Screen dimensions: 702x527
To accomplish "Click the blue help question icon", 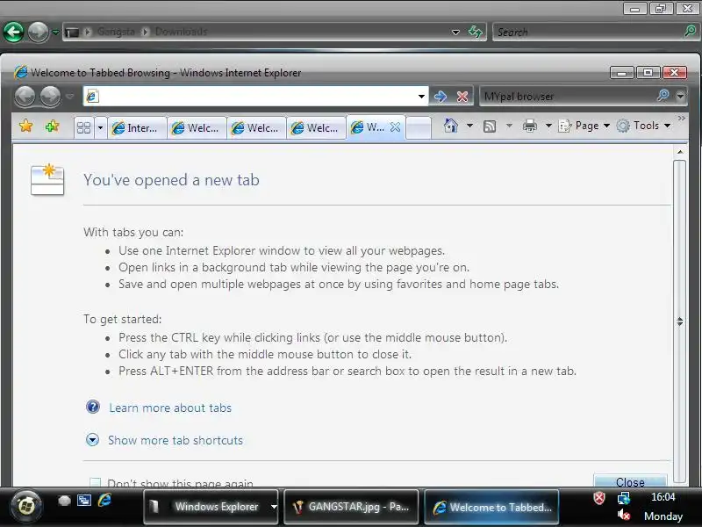I will tap(93, 407).
